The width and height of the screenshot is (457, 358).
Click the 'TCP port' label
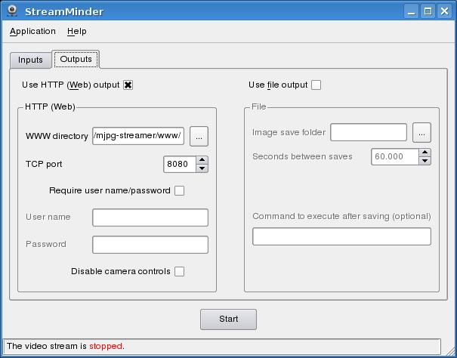(x=44, y=164)
